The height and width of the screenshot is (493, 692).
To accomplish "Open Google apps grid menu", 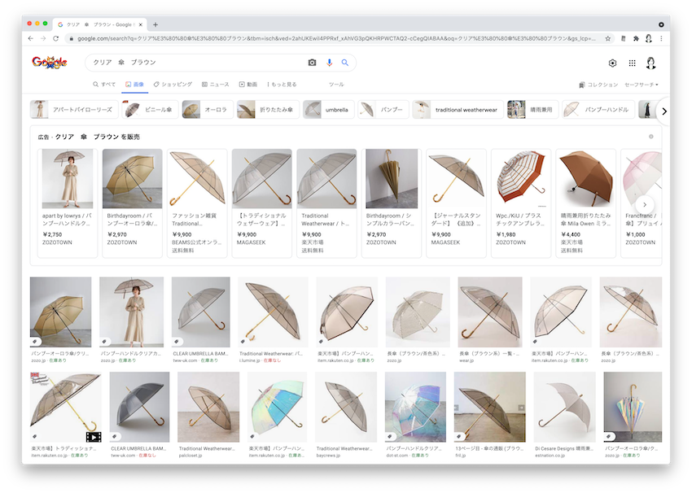I will pyautogui.click(x=632, y=63).
